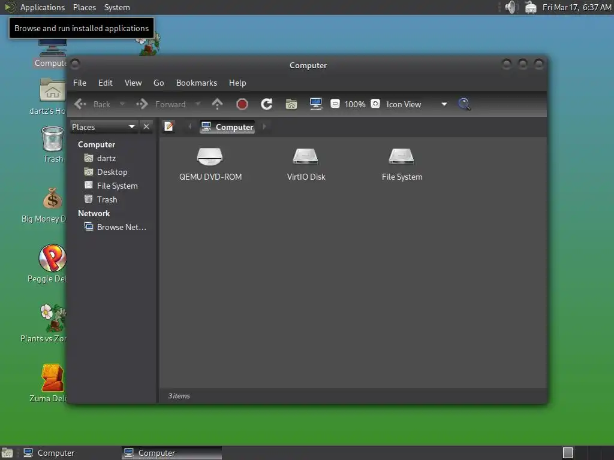This screenshot has width=614, height=460.
Task: Click the Network sidebar section heading
Action: 94,213
